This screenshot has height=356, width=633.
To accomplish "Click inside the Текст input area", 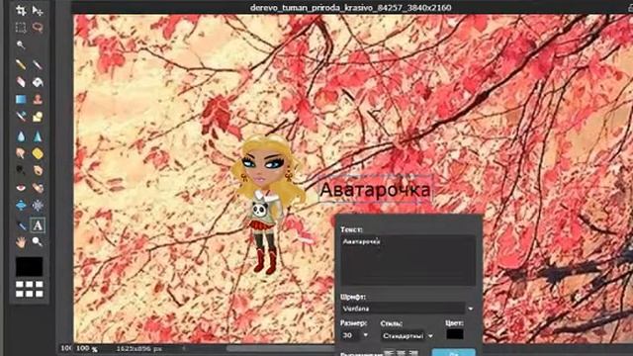I will coord(407,260).
